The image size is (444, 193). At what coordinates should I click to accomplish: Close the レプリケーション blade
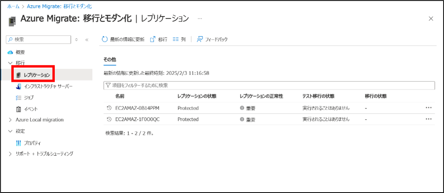431,19
